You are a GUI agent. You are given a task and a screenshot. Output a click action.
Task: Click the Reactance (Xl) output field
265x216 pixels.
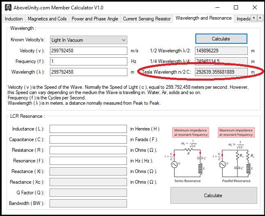click(x=88, y=171)
